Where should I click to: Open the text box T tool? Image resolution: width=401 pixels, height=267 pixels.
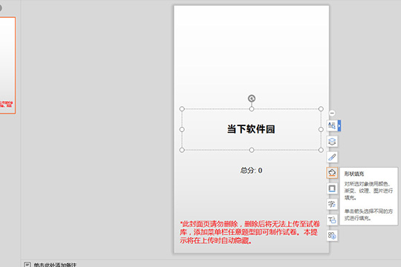tap(332, 220)
